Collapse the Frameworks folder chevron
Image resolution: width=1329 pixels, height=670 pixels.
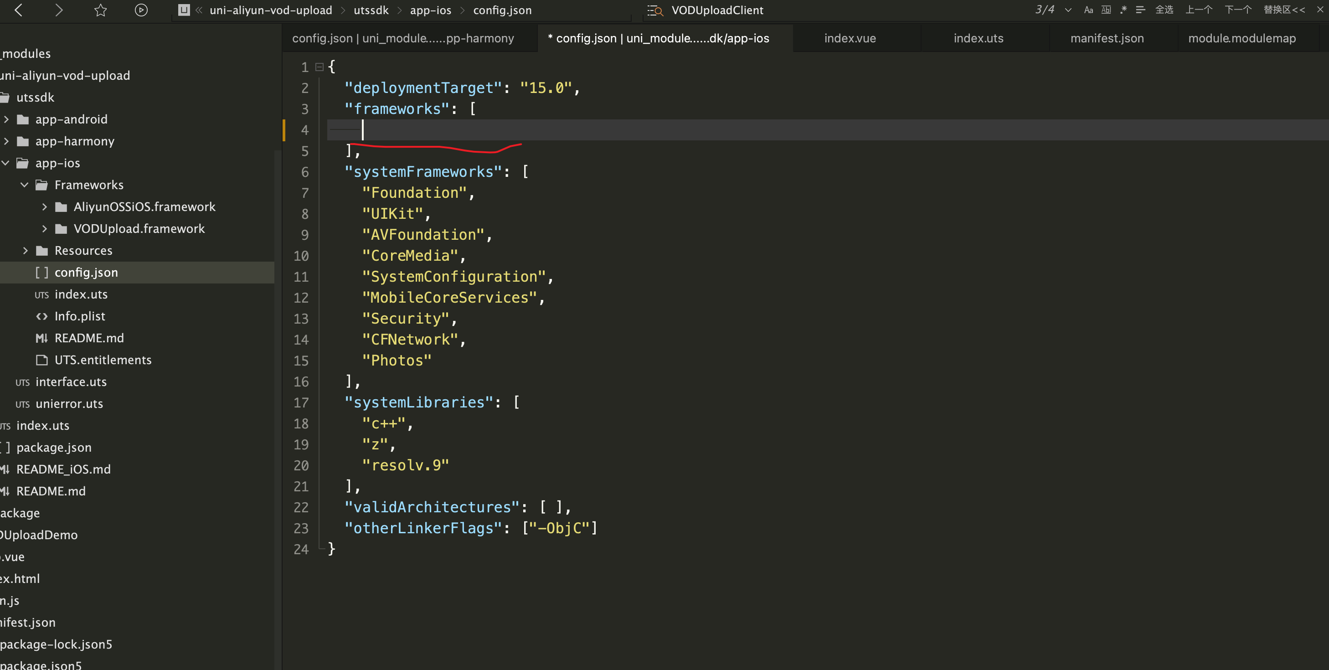pos(24,185)
